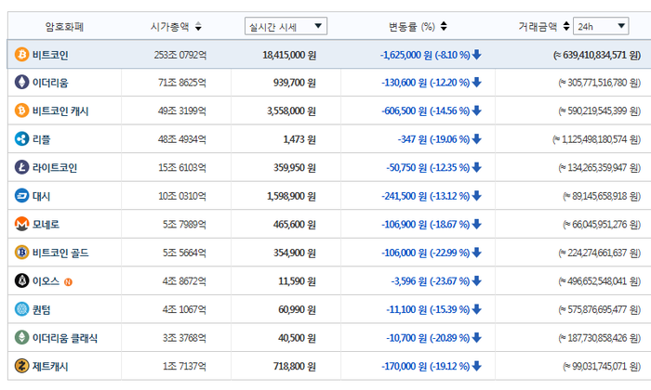Open the 대시 coin name

(x=41, y=196)
